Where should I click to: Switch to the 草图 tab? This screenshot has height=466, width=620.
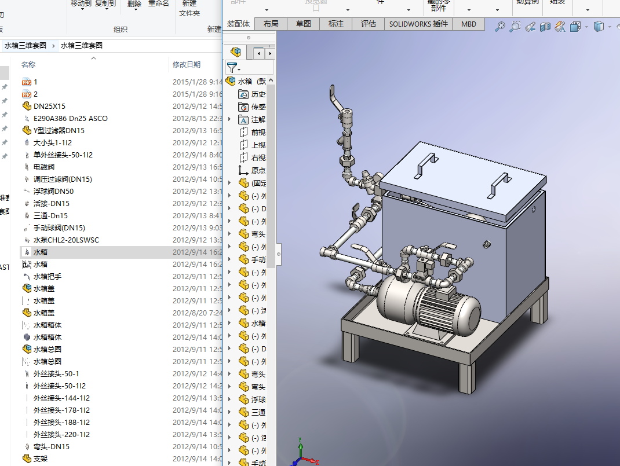tap(304, 24)
